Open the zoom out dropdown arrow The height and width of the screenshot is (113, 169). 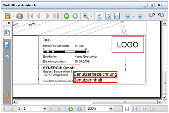133,16
